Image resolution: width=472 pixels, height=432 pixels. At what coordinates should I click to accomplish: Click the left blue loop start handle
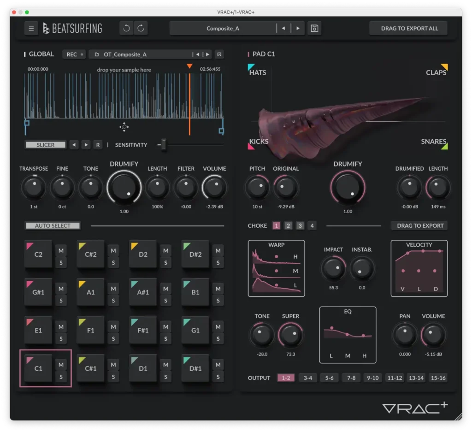(27, 123)
